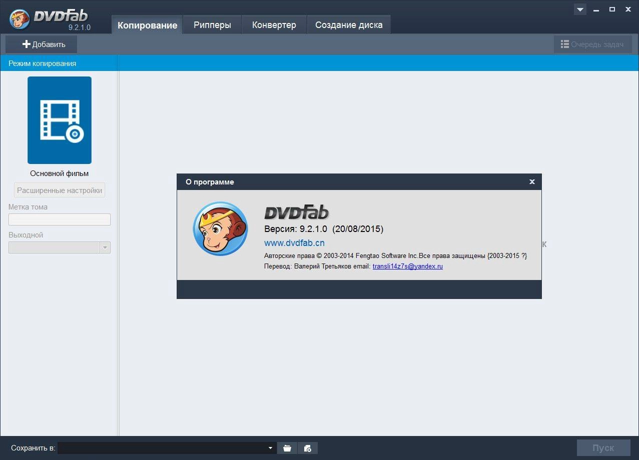Minimize the DVDFab window

click(597, 9)
